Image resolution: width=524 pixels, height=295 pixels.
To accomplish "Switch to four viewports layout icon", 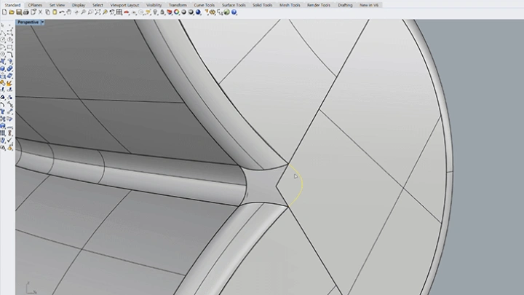I will (x=119, y=12).
